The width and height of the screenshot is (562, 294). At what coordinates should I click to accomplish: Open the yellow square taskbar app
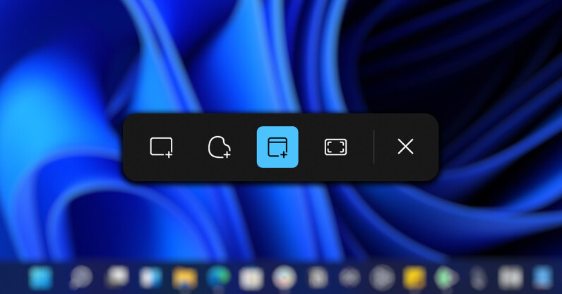414,278
